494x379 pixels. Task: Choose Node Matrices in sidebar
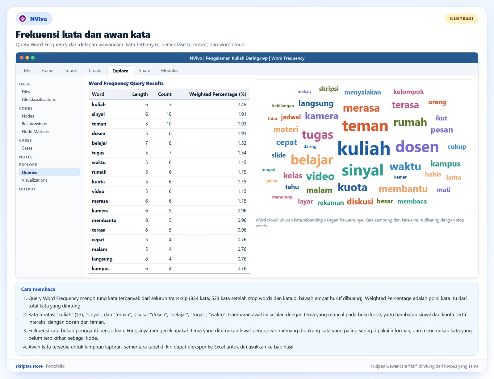point(36,131)
